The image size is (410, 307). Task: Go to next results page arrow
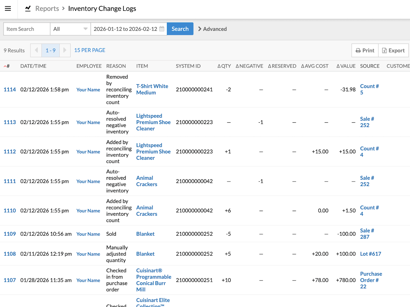tap(65, 50)
